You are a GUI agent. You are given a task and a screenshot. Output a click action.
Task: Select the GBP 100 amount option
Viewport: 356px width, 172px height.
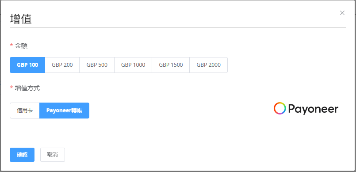(27, 65)
